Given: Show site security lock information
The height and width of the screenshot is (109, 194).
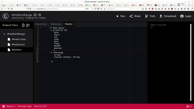Looking at the screenshot, I should click(x=30, y=9).
